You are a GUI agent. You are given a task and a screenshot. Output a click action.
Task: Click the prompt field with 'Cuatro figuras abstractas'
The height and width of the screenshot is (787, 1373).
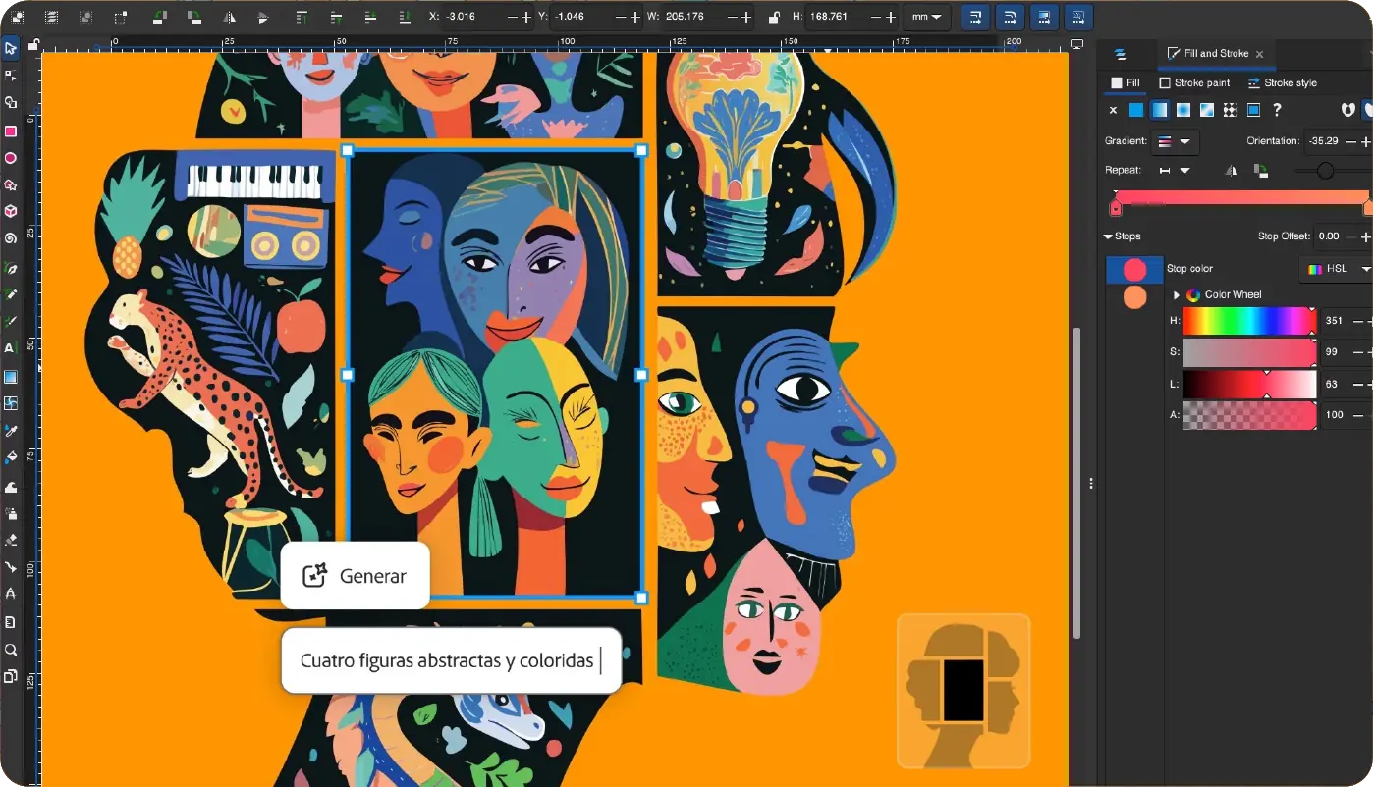point(451,660)
